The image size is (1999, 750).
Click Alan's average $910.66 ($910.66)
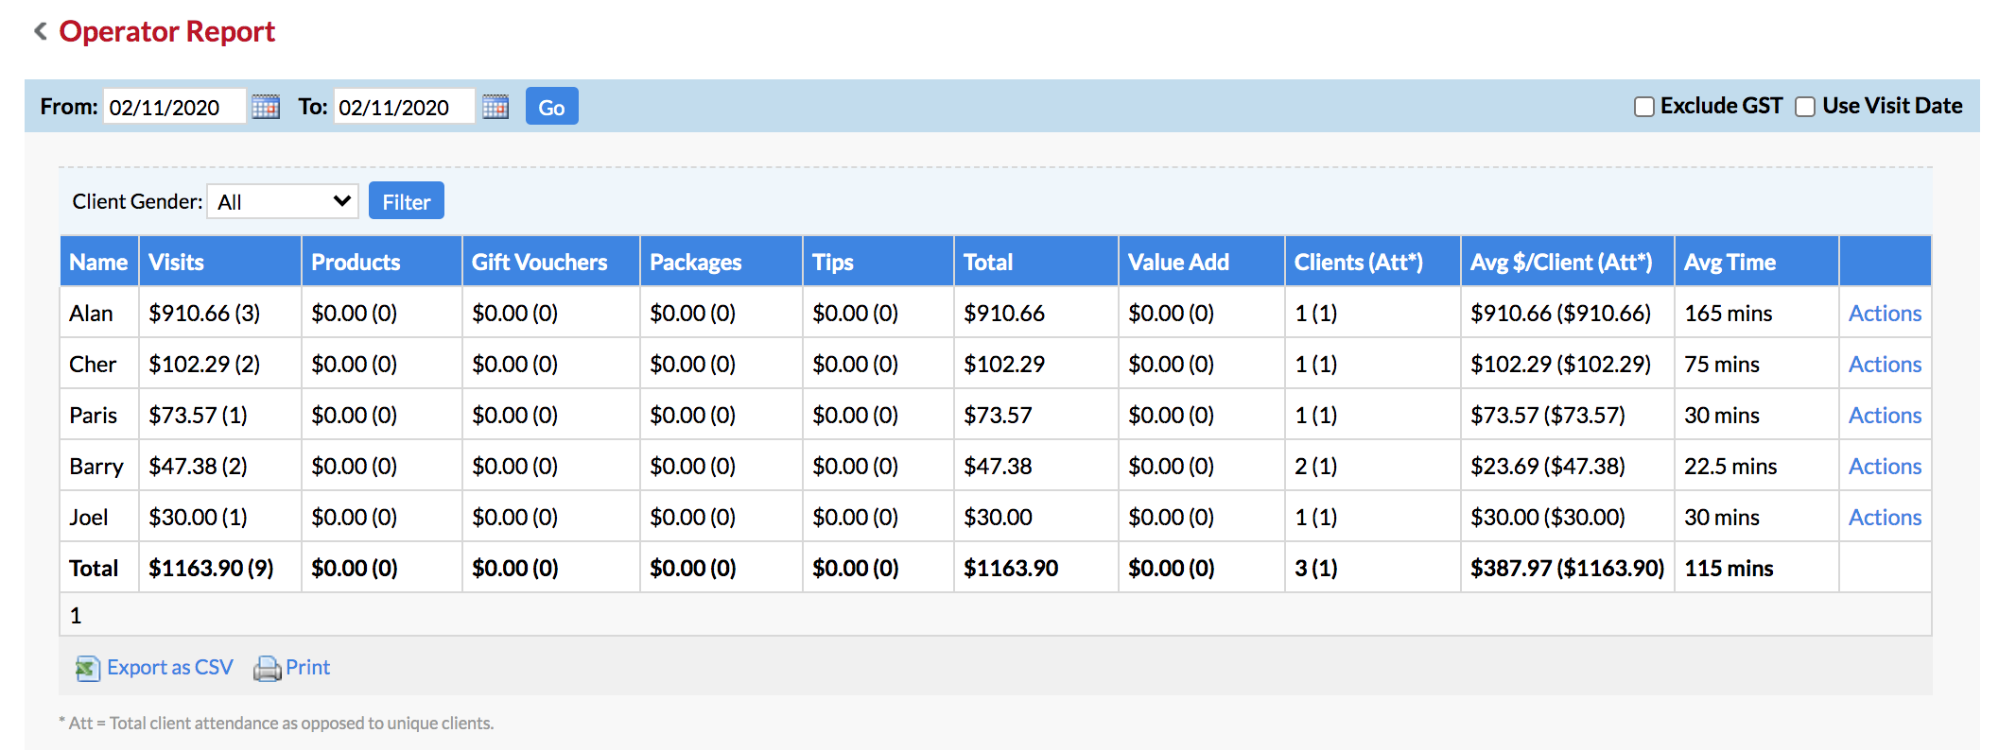[1560, 314]
